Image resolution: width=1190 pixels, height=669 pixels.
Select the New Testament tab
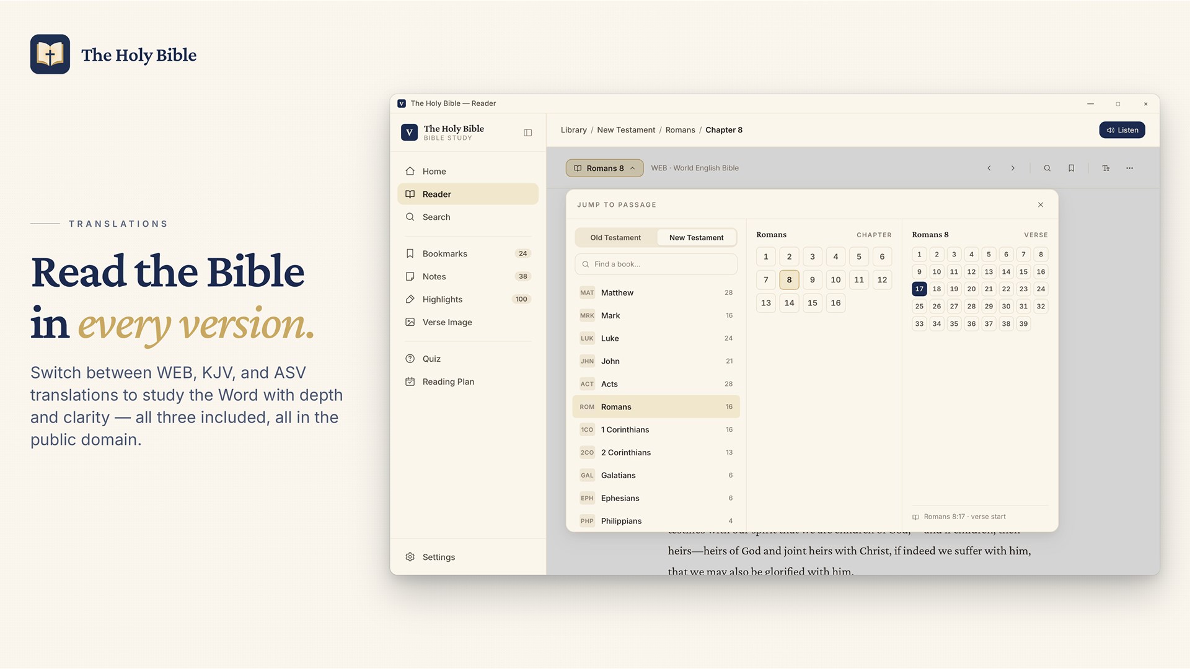696,238
